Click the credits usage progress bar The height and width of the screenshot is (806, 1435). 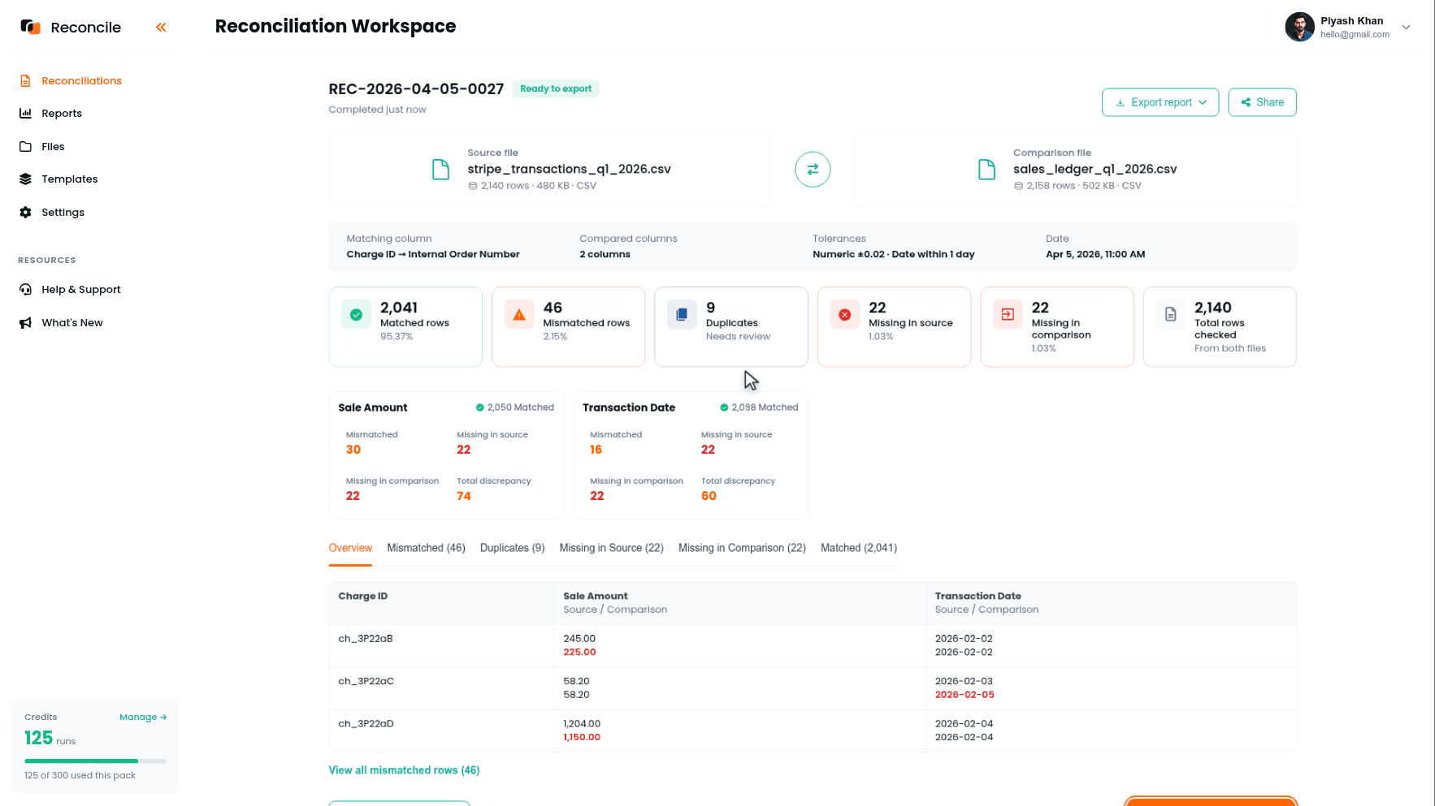point(95,761)
